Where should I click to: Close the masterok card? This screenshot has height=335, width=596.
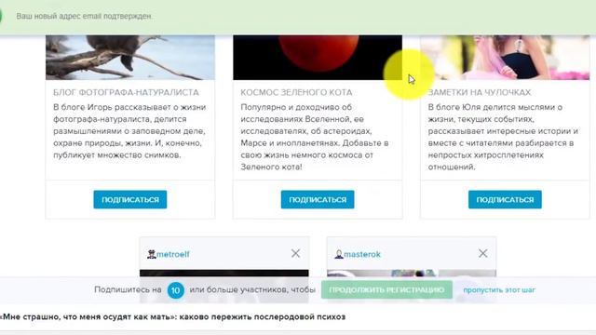[x=482, y=253]
